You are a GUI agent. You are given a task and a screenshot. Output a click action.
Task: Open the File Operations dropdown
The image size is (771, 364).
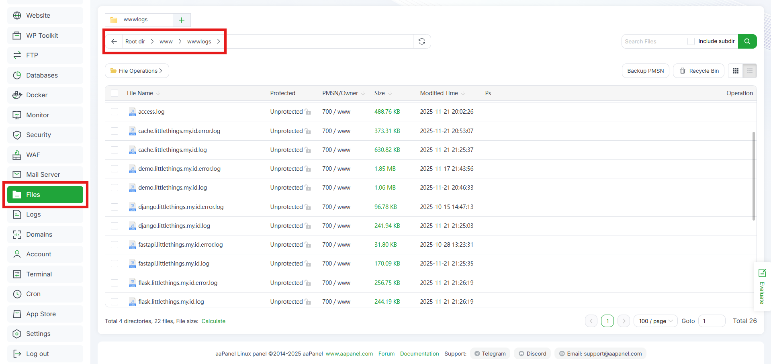coord(137,71)
